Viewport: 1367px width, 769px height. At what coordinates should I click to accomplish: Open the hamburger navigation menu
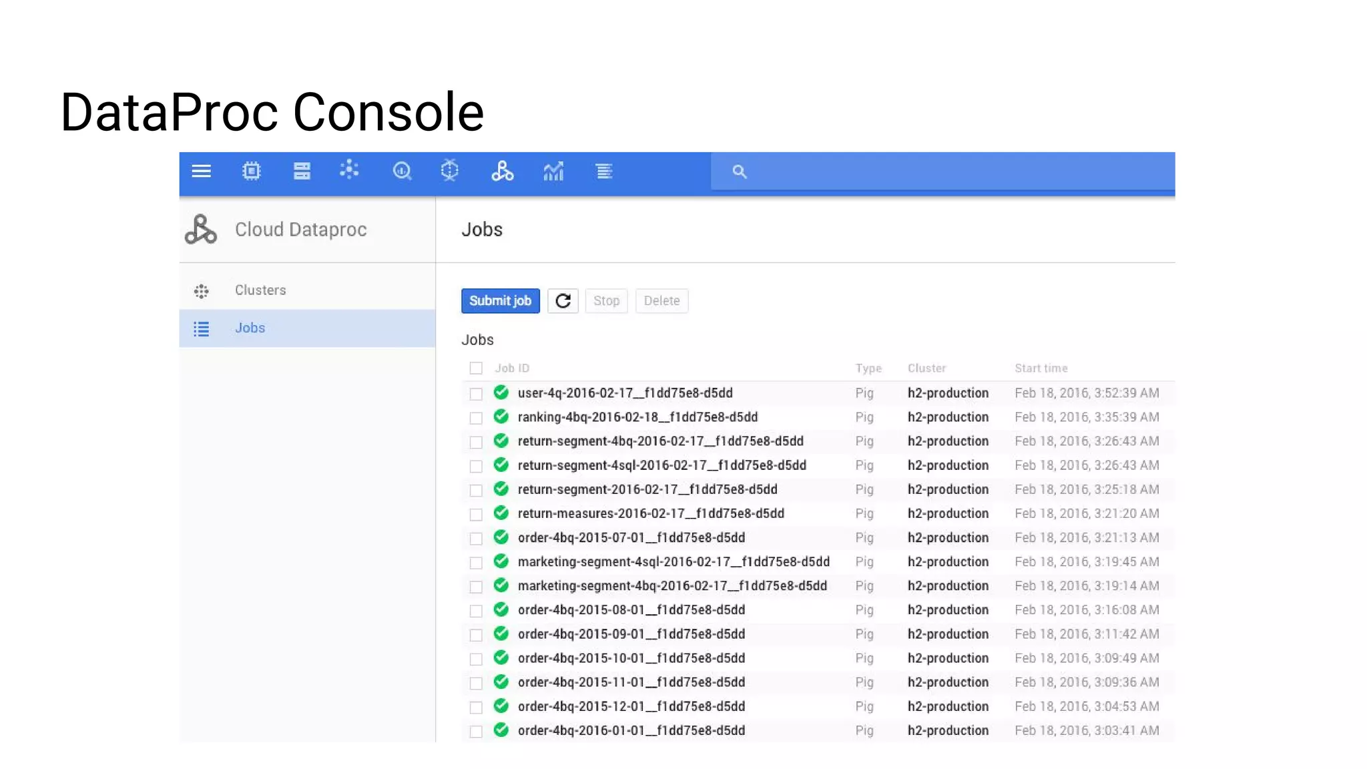(201, 172)
